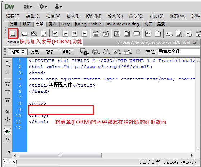Insert a radio button form element
This screenshot has width=201, height=167.
74,34
